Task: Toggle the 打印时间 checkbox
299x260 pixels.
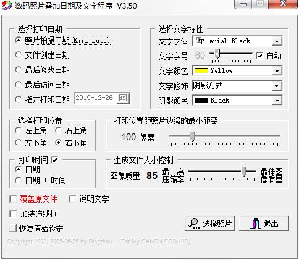Action: pyautogui.click(x=54, y=160)
